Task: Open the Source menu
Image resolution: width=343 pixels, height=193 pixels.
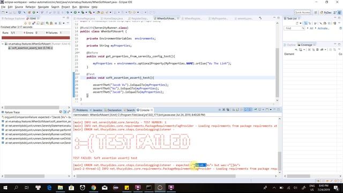Action: 19,7
